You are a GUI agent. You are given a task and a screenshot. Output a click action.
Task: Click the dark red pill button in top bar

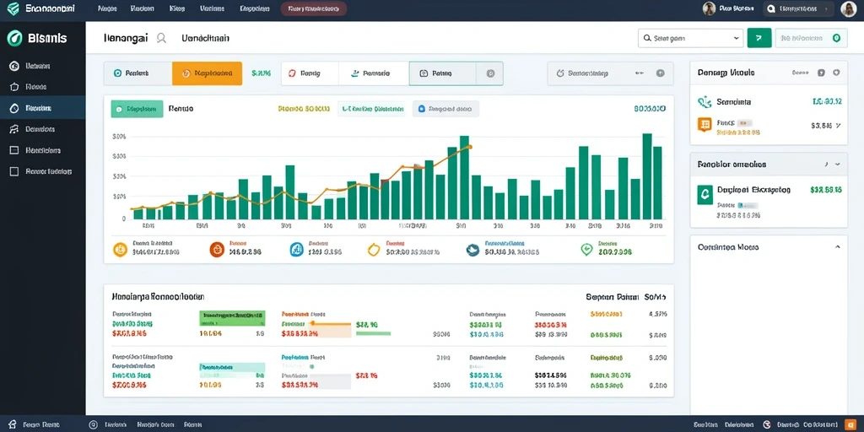coord(314,8)
